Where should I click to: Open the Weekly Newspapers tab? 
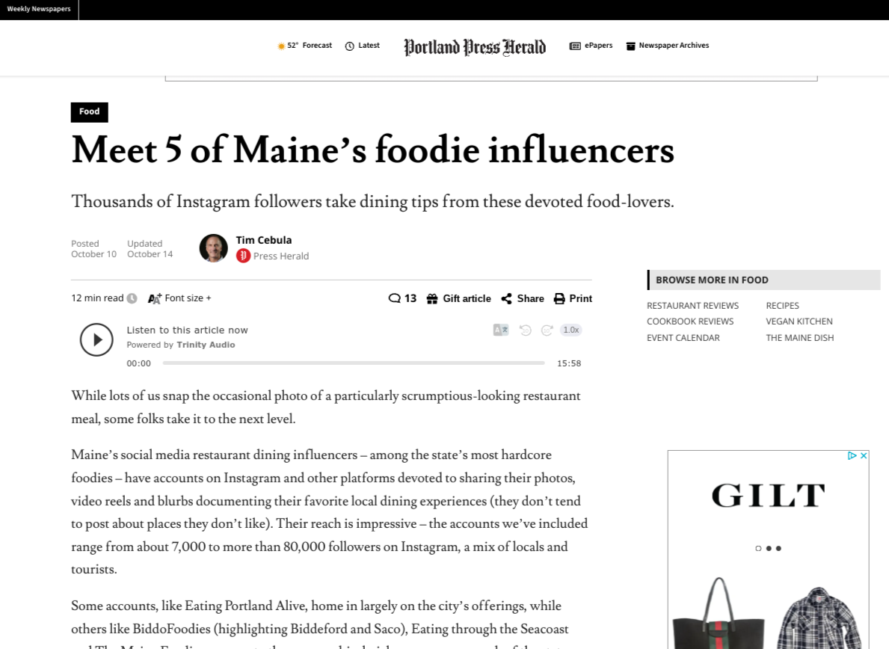pyautogui.click(x=39, y=9)
